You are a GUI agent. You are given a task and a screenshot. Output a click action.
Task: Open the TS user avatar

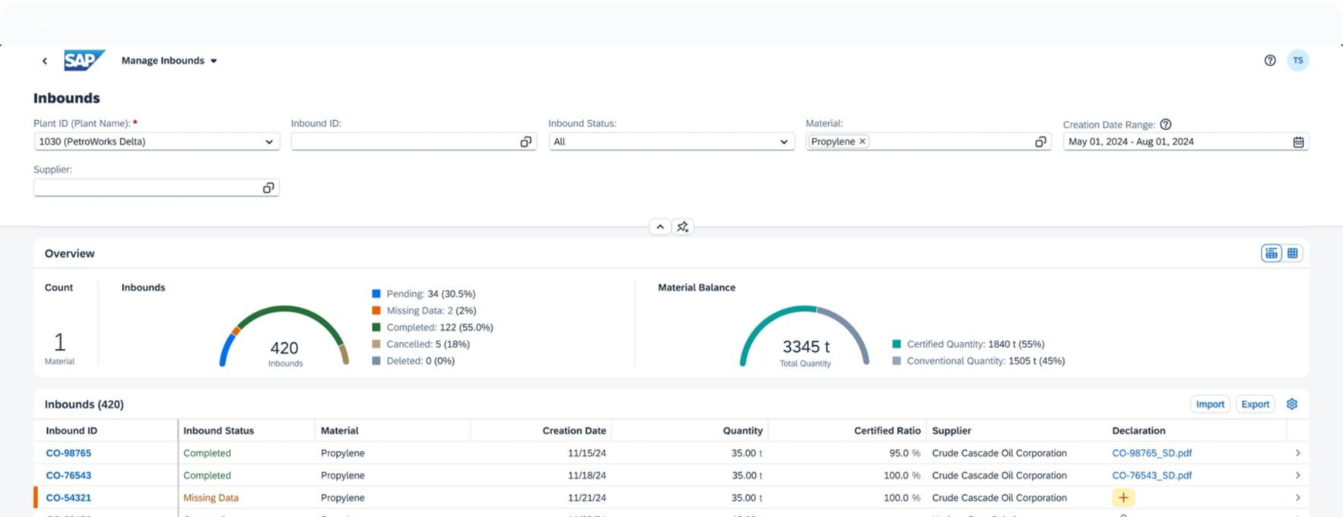pyautogui.click(x=1297, y=61)
